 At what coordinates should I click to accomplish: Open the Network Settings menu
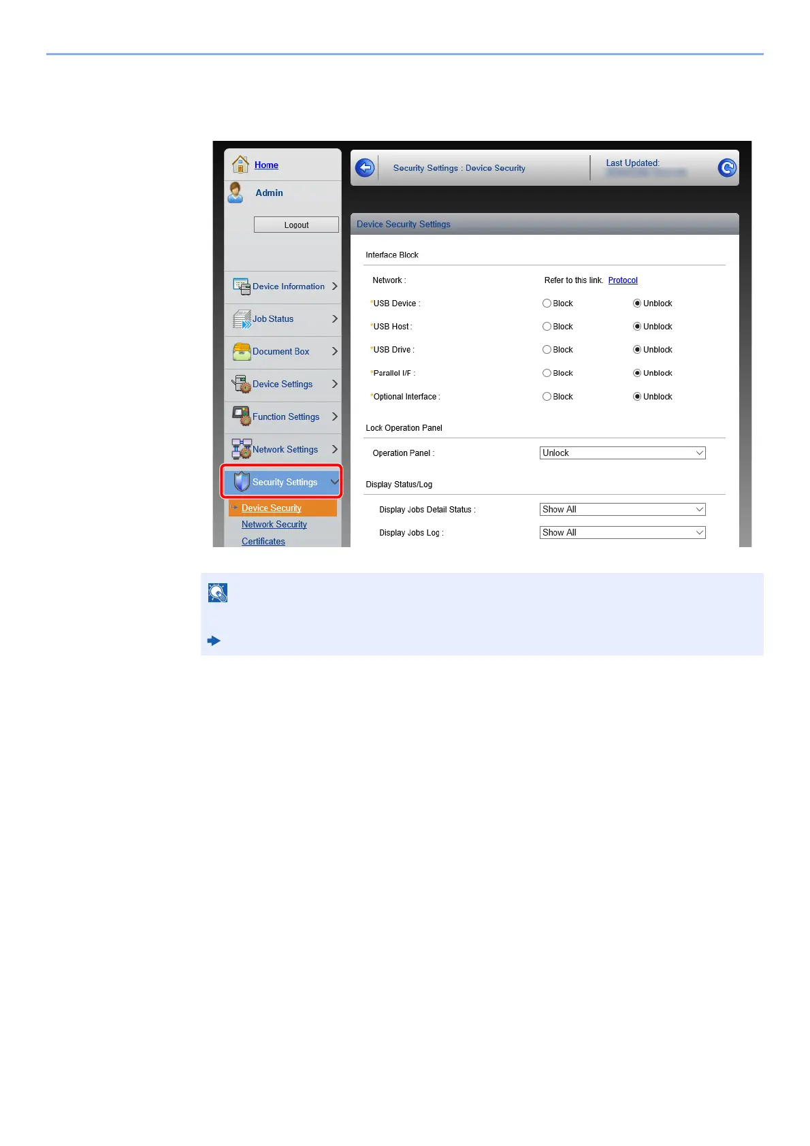(282, 450)
